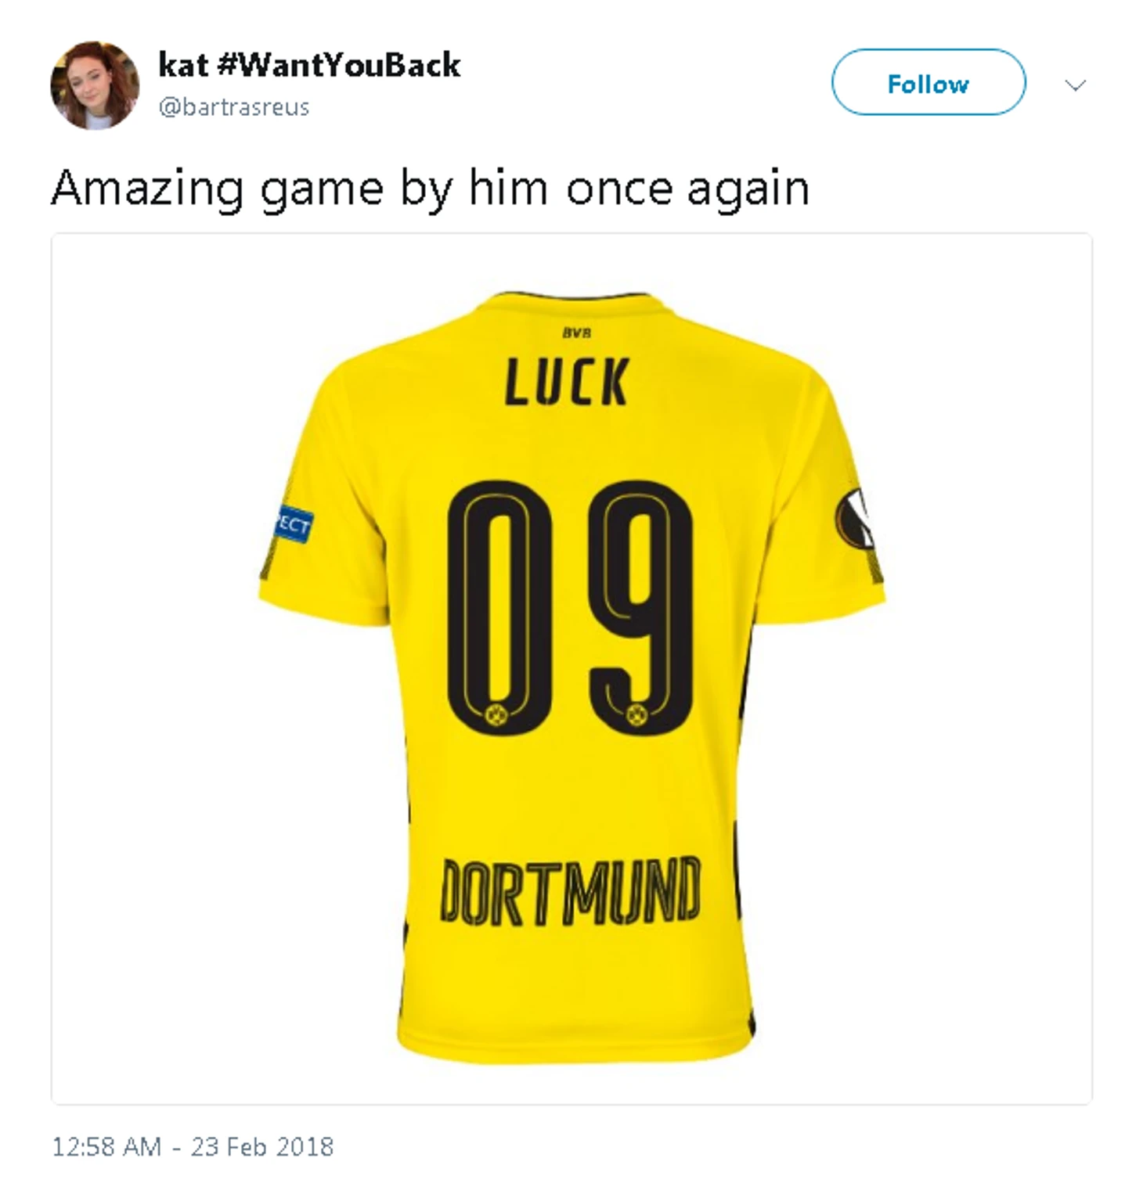Click the DORTMUND lettering on the shirt
The image size is (1143, 1187).
click(570, 891)
